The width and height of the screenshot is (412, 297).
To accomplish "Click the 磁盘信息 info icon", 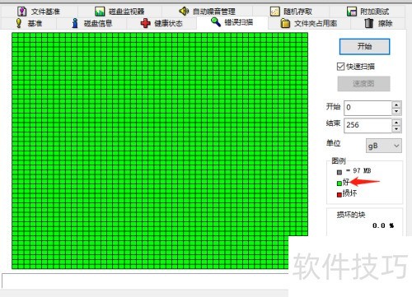I will tap(75, 23).
